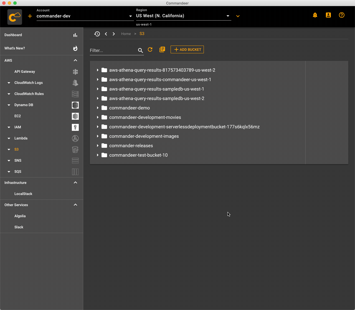This screenshot has width=355, height=310.
Task: Select aws-athena-query-results-sampledb-us-west-1 bucket
Action: click(x=157, y=89)
